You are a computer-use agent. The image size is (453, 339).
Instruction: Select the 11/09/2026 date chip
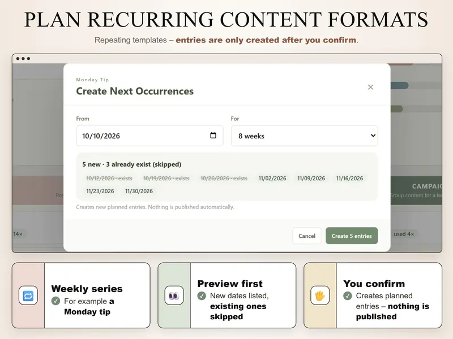(311, 179)
